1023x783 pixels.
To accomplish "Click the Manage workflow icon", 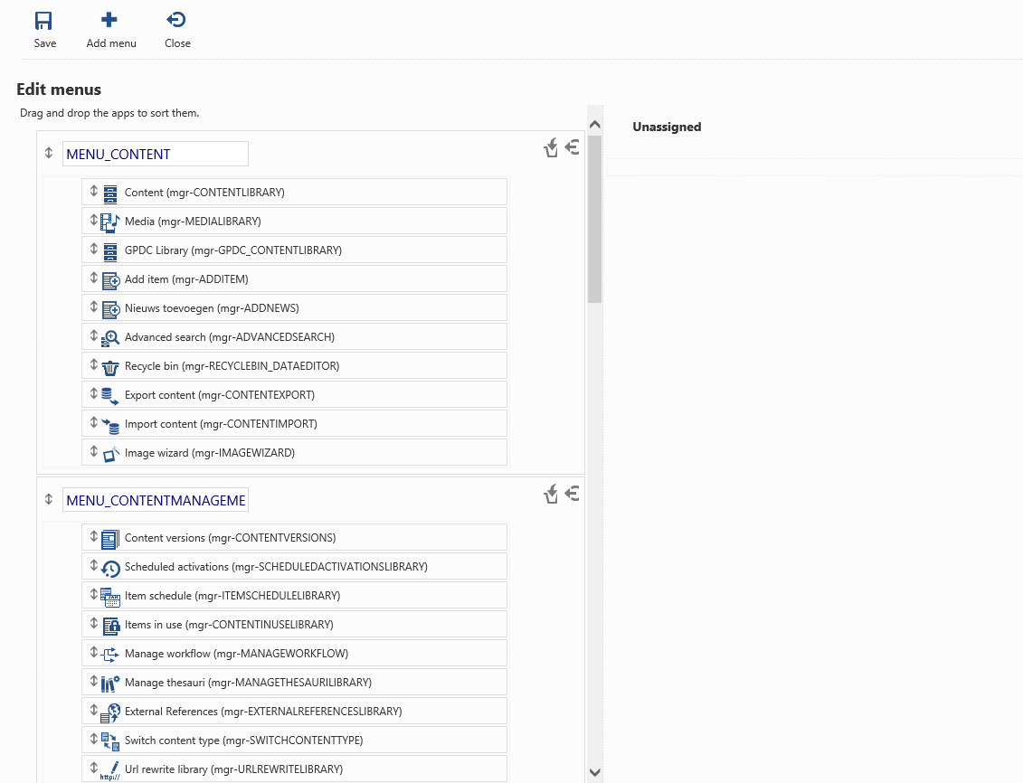I will click(x=110, y=655).
